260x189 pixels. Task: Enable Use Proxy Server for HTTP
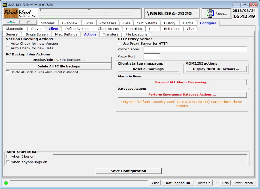click(119, 44)
